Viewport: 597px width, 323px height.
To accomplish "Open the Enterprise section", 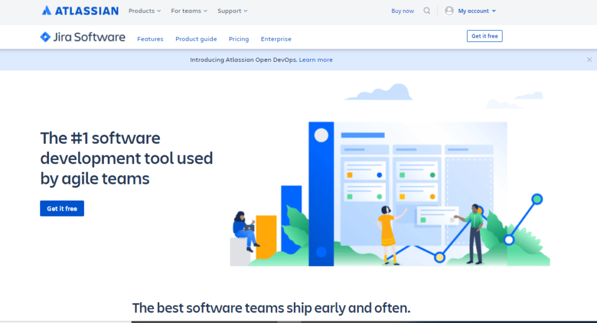I will coord(276,39).
